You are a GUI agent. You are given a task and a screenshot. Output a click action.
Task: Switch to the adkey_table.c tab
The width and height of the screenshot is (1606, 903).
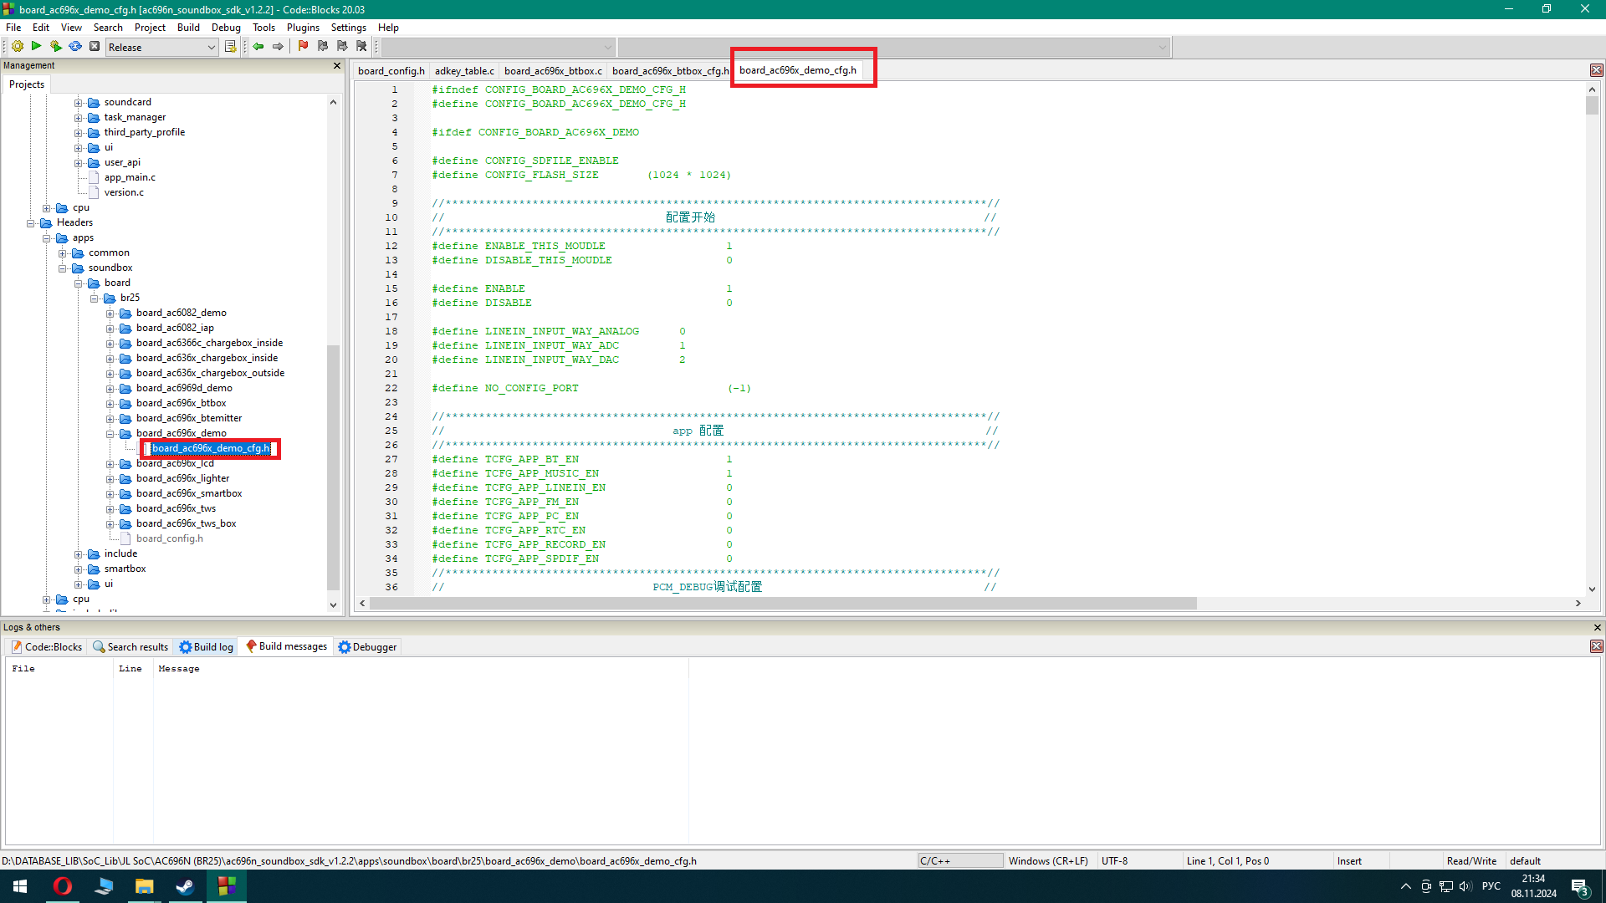[464, 71]
